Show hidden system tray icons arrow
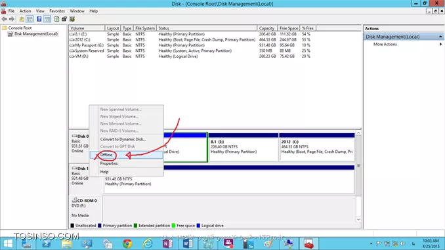This screenshot has width=445, height=250. pos(371,243)
